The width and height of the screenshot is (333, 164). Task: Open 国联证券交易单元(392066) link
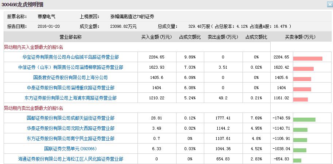pyautogui.click(x=70, y=149)
